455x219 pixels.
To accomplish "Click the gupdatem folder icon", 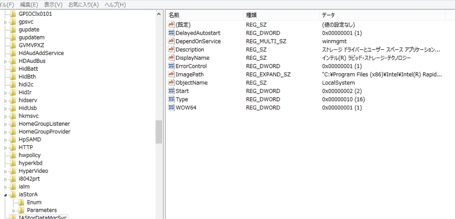I will 13,37.
